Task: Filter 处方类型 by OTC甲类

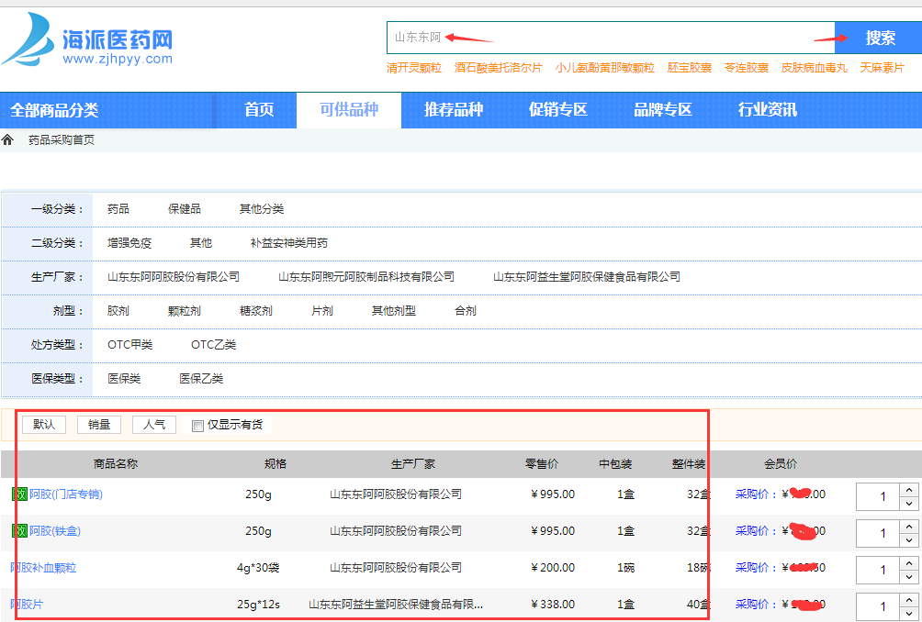Action: [x=130, y=345]
